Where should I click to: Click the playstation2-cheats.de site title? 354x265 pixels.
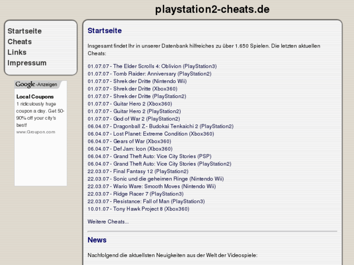pos(212,9)
